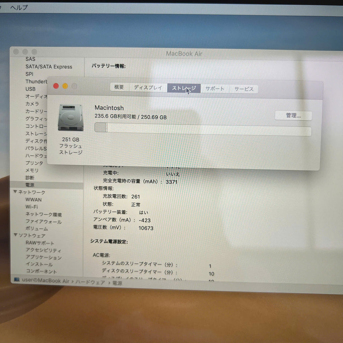Minimize the About This Mac window
This screenshot has width=343, height=343.
65,86
